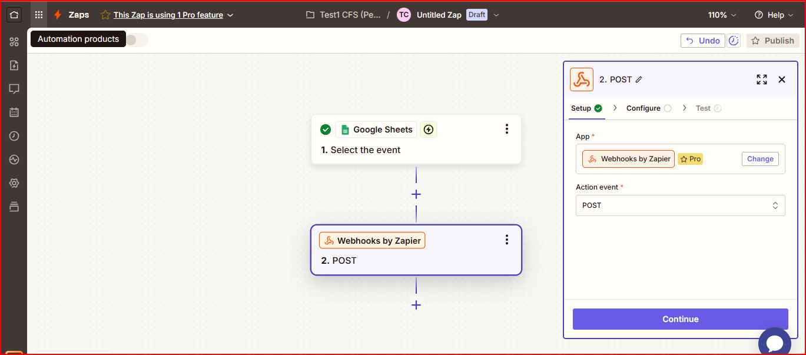
Task: Click the orange Zaps lightning bolt icon
Action: pos(58,15)
